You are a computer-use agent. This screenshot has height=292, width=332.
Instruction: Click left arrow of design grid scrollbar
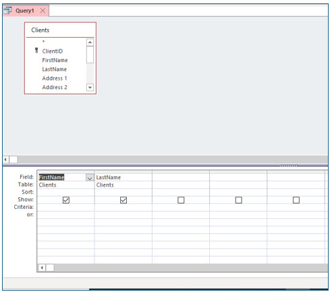42,268
